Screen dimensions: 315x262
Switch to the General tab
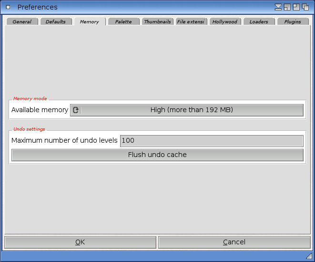coord(22,21)
